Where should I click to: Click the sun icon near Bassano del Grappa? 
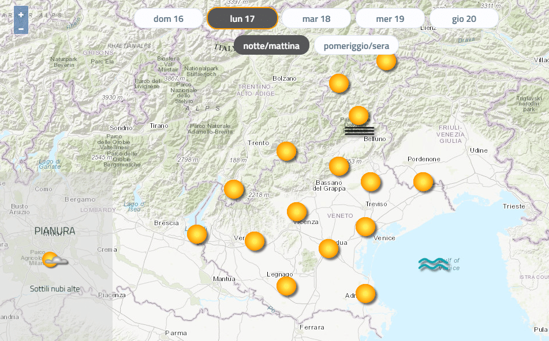[339, 166]
